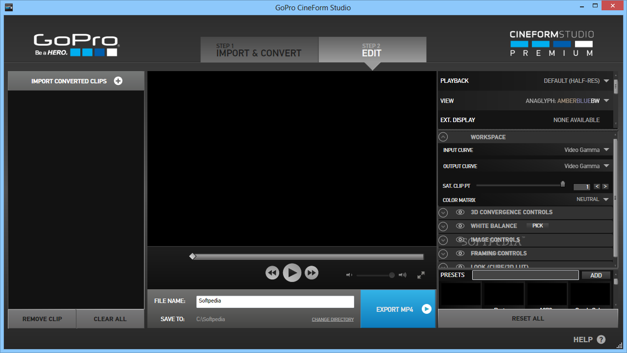Collapse the Workspace section

coord(443,137)
